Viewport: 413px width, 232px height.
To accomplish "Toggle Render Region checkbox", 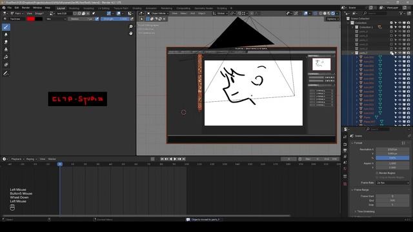I will 377,173.
